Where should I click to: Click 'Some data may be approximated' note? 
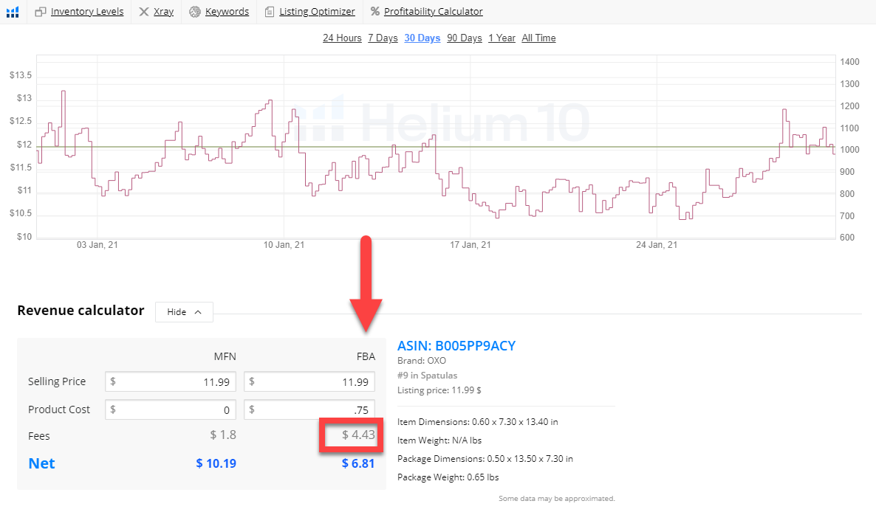[556, 498]
